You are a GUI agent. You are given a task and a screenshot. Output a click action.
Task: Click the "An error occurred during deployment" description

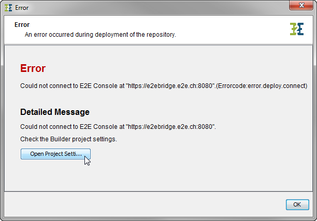(x=100, y=35)
